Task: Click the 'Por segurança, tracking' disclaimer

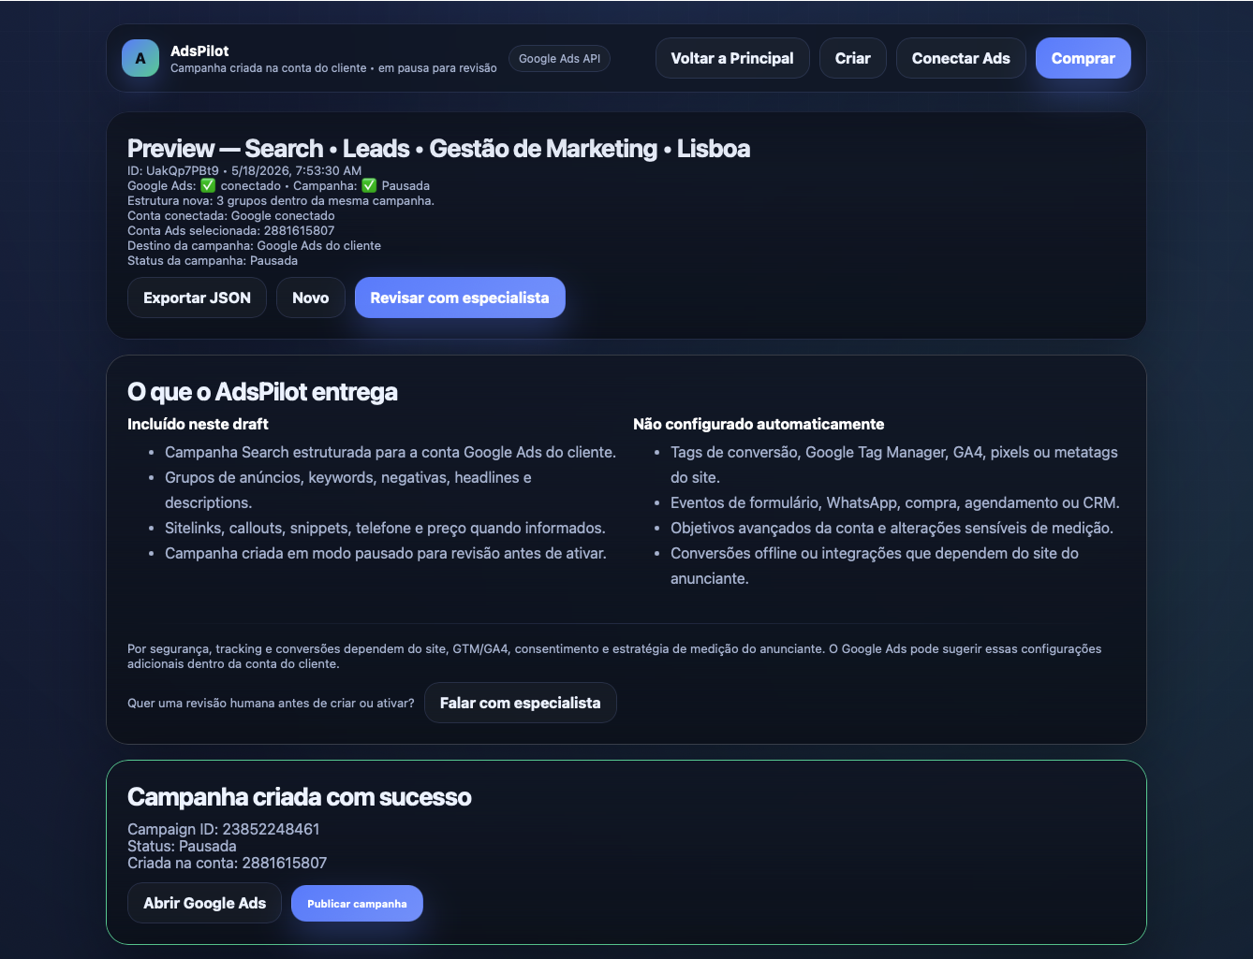Action: click(614, 656)
